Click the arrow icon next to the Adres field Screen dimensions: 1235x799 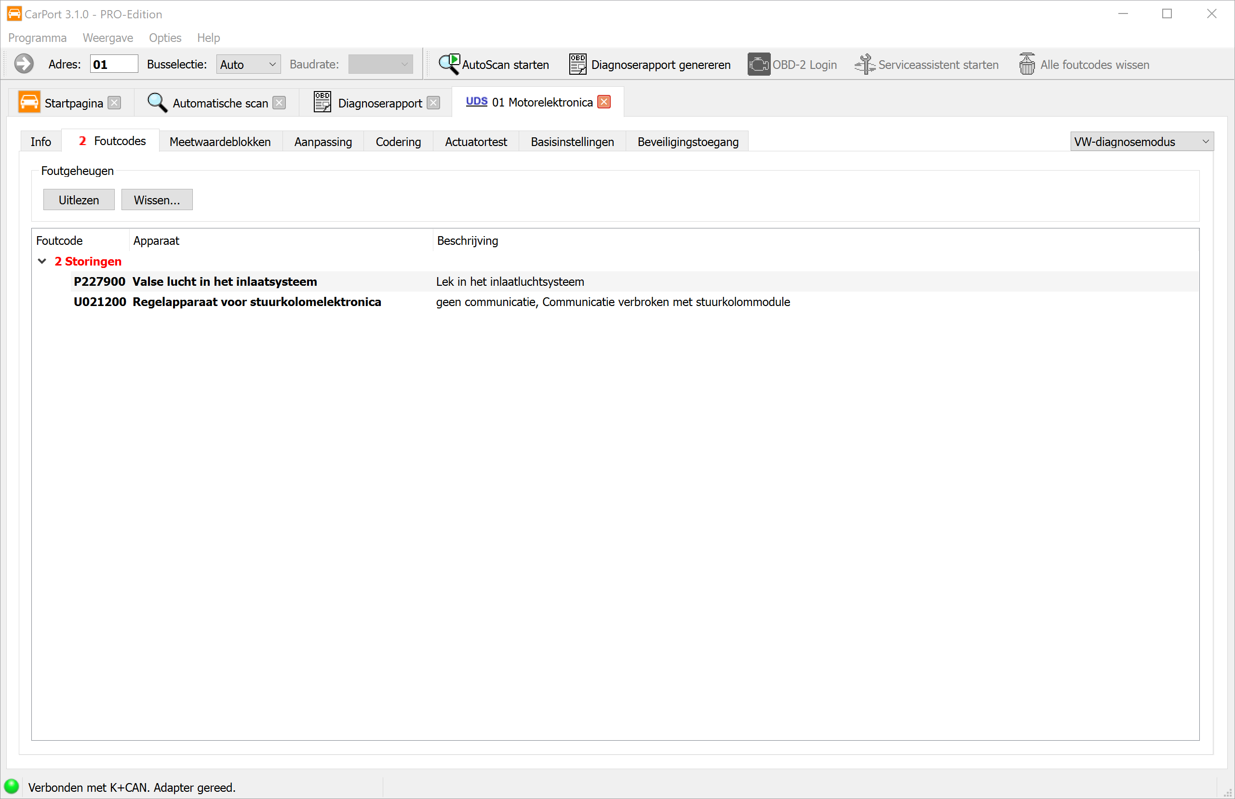pyautogui.click(x=23, y=63)
